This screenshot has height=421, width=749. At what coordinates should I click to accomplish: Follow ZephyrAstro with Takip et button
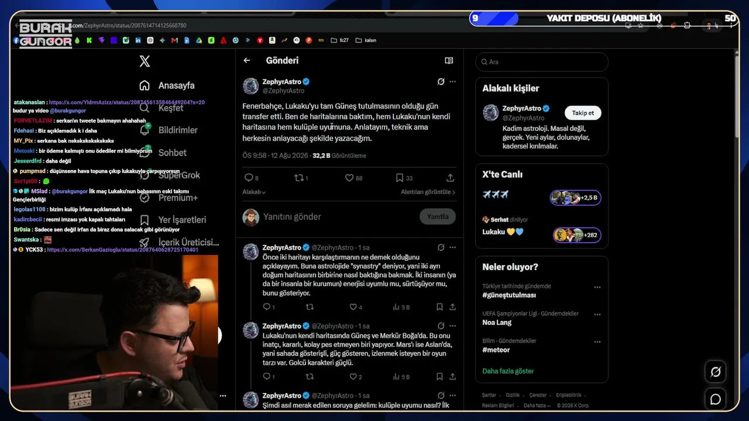[x=583, y=113]
